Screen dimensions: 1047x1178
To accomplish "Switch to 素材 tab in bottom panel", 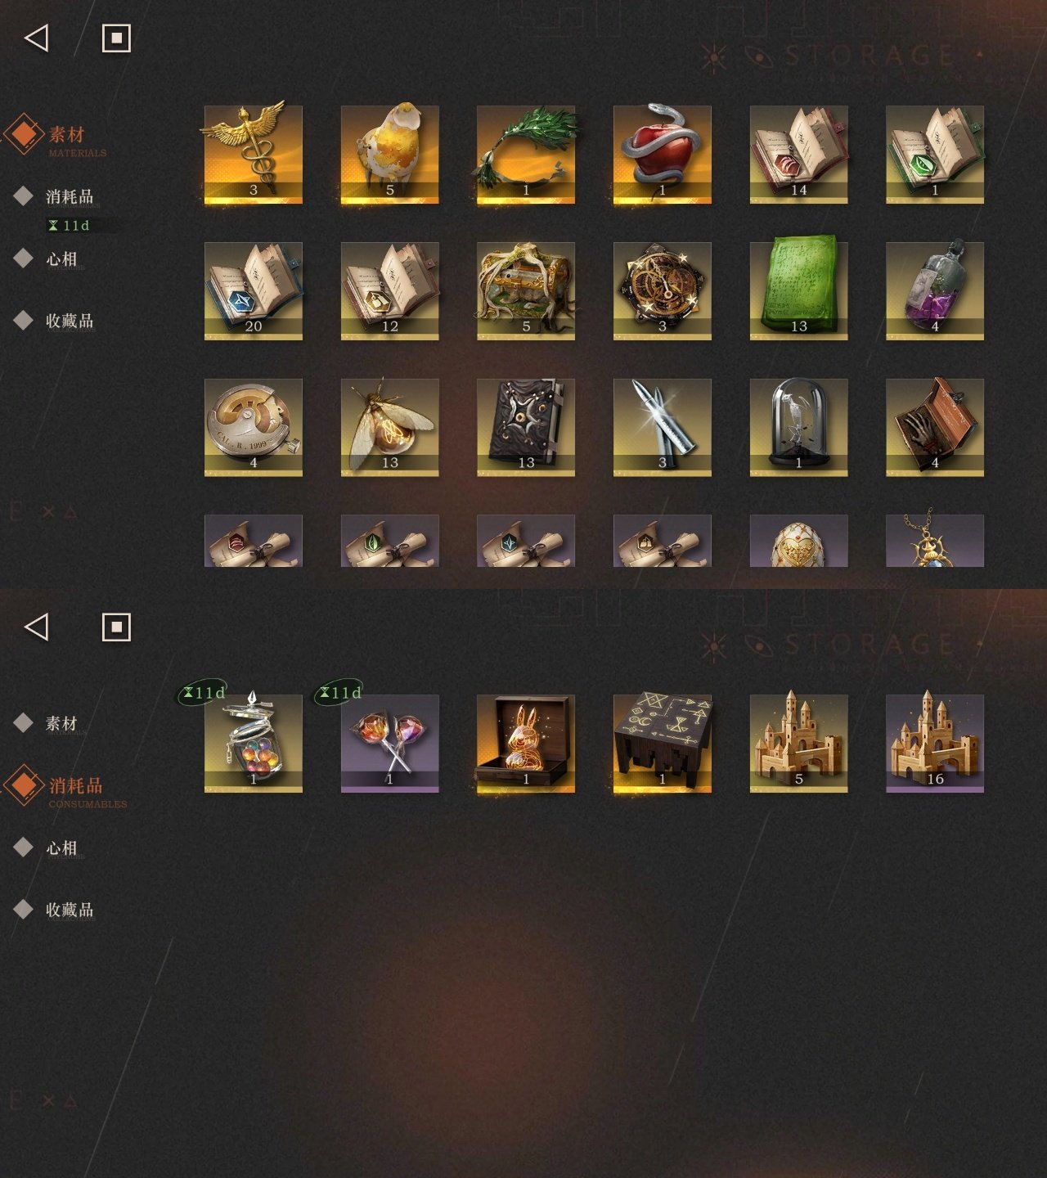I will click(61, 724).
